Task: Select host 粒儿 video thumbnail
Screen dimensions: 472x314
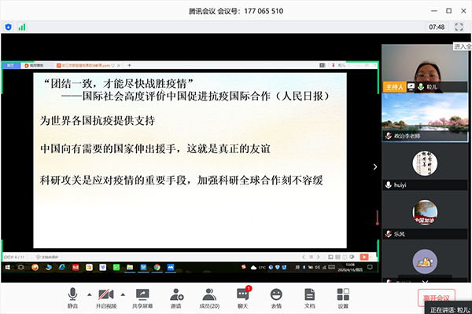Action: click(x=425, y=68)
